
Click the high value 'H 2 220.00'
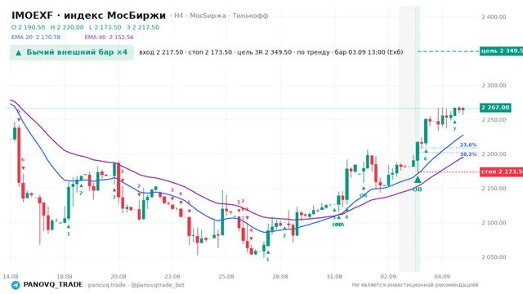point(67,27)
